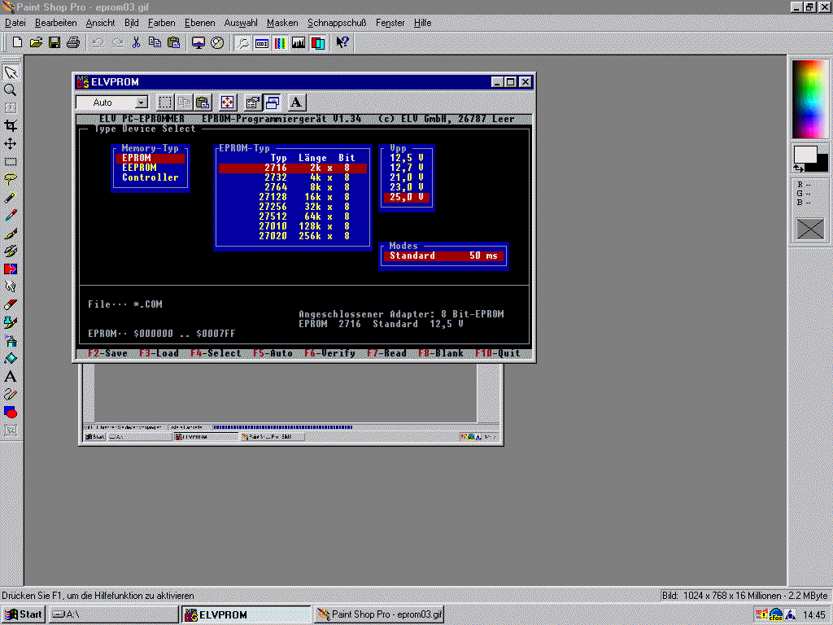Click EEPROM in the Memory-Typ list
Viewport: 833px width, 625px height.
[139, 168]
